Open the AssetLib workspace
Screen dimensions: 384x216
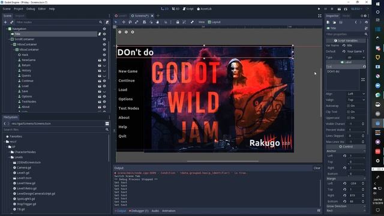tap(204, 9)
